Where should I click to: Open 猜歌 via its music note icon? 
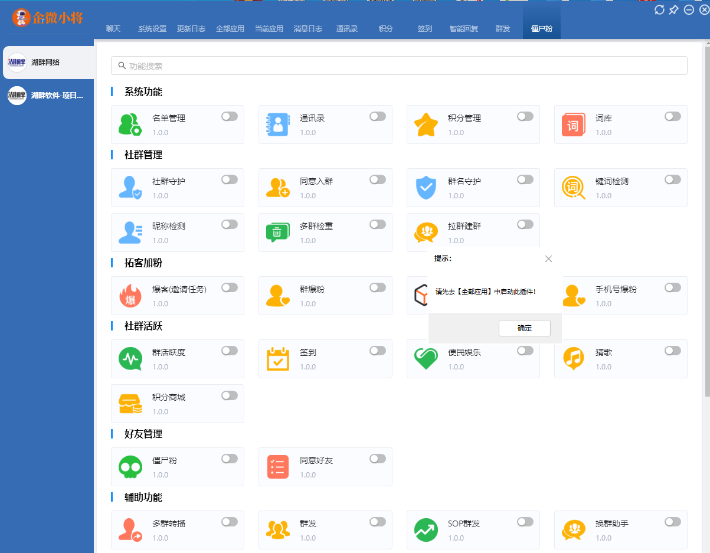[573, 358]
